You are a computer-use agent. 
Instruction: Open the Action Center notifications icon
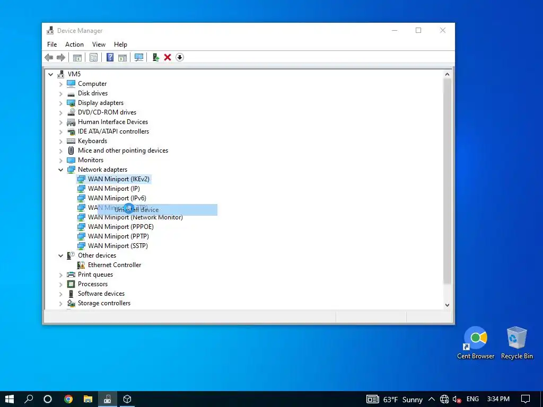pos(526,399)
